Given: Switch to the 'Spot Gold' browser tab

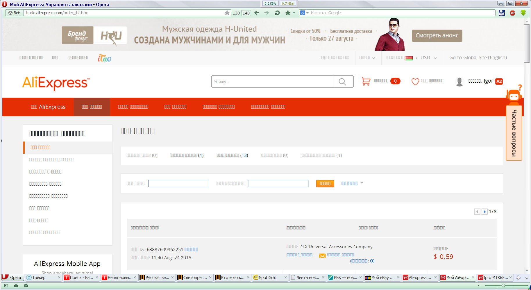Looking at the screenshot, I should click(270, 278).
